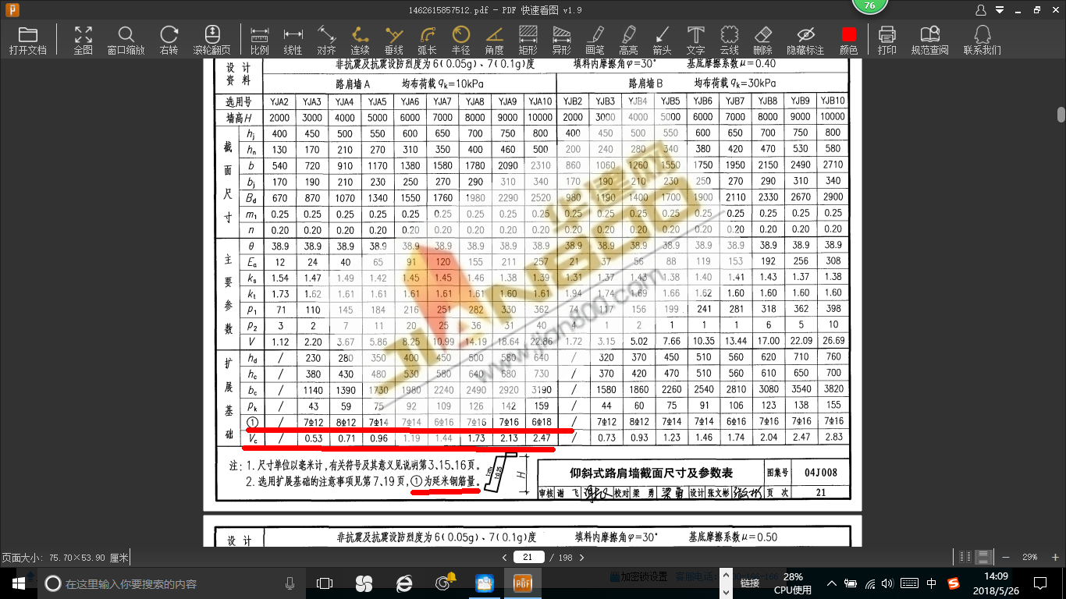The height and width of the screenshot is (599, 1066).
Task: Click the app logo in title bar
Action: (x=12, y=9)
